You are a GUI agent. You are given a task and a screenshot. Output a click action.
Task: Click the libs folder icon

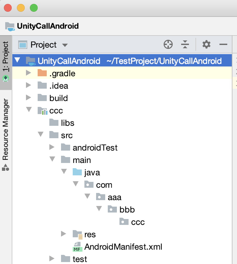(x=54, y=123)
